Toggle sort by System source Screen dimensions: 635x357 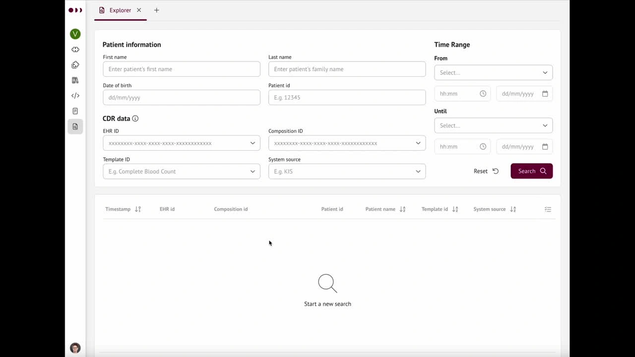[513, 209]
